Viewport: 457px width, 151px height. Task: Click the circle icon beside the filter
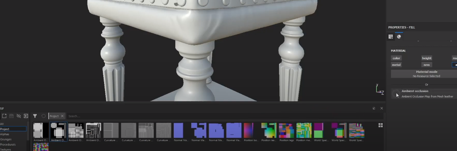tap(43, 116)
